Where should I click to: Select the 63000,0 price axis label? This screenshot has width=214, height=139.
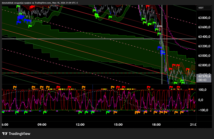(x=204, y=56)
